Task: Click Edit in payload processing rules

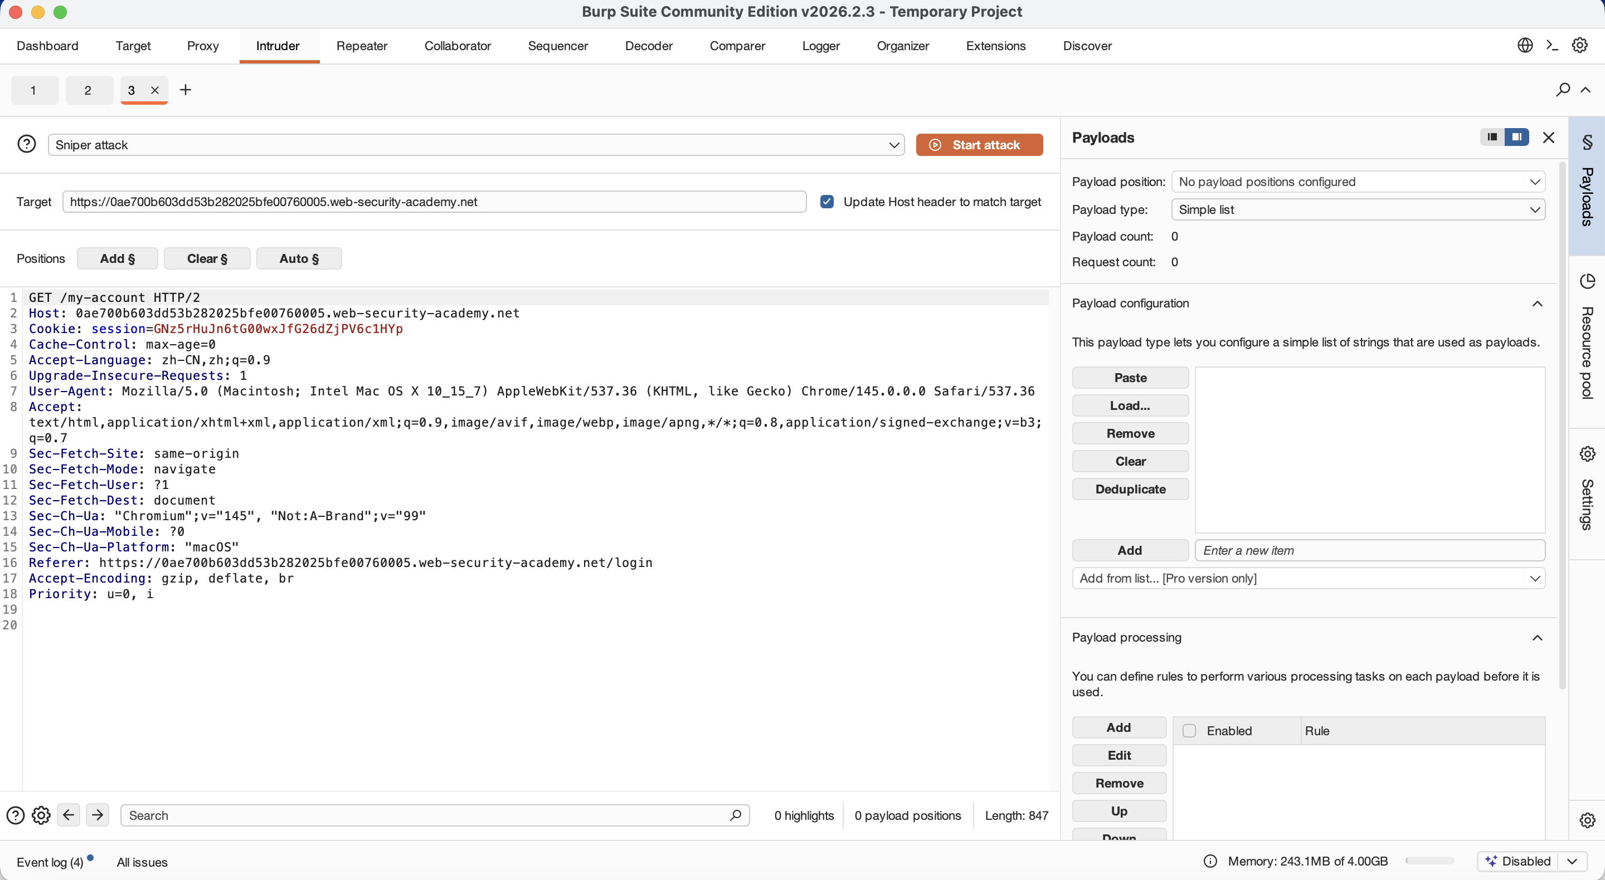Action: (x=1119, y=755)
